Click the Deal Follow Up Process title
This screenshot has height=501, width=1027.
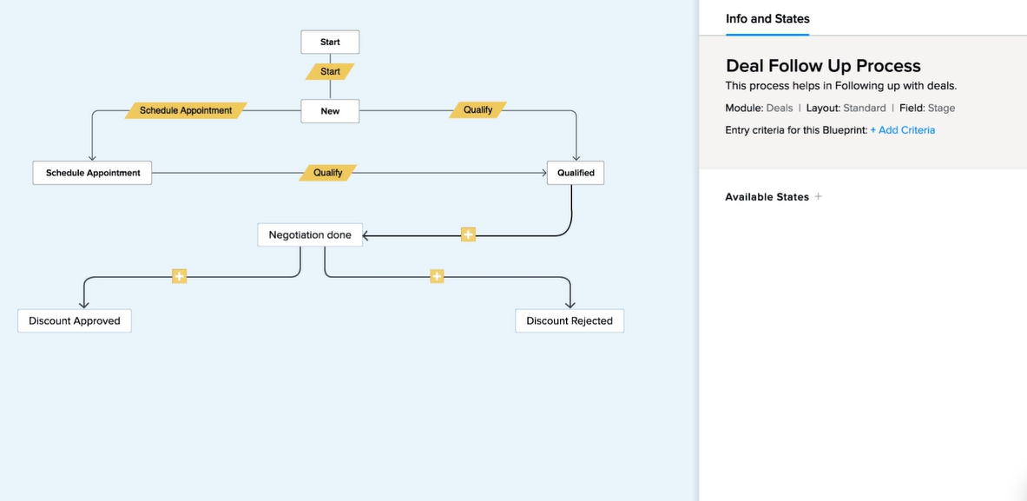(823, 65)
